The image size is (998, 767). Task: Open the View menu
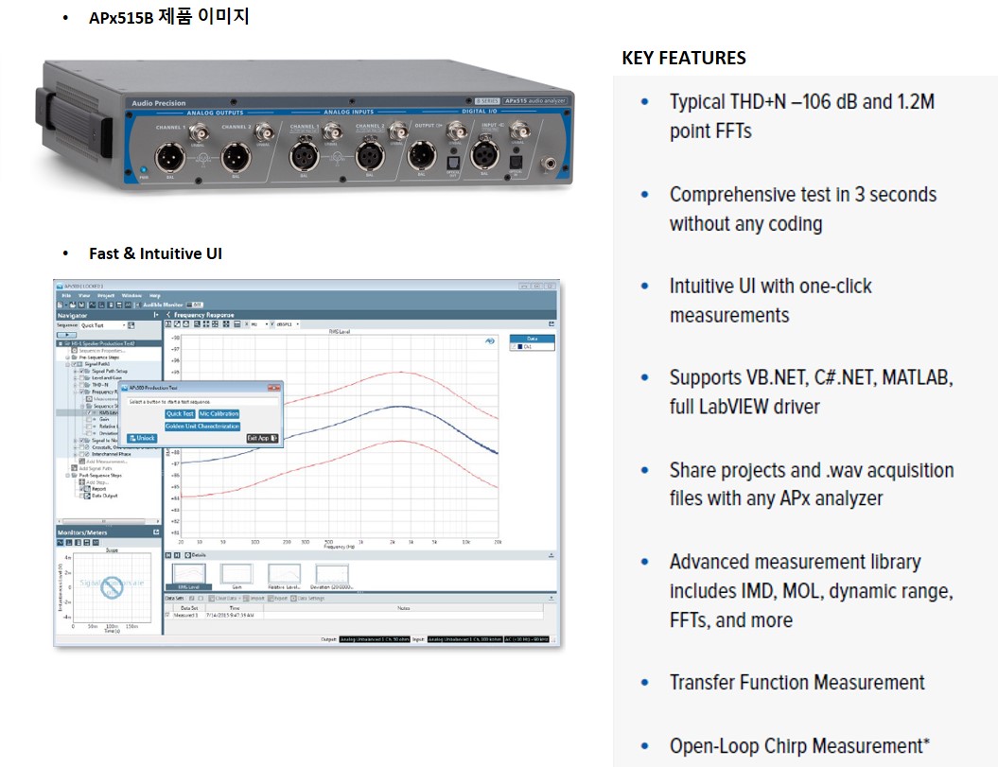pyautogui.click(x=84, y=296)
